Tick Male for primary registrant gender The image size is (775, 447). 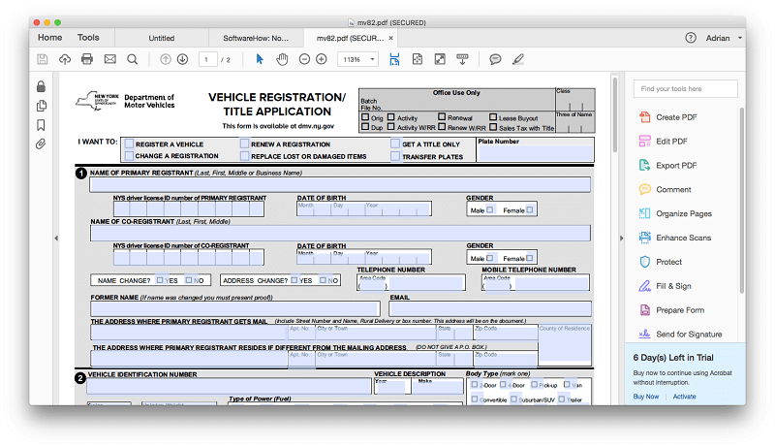tap(490, 209)
